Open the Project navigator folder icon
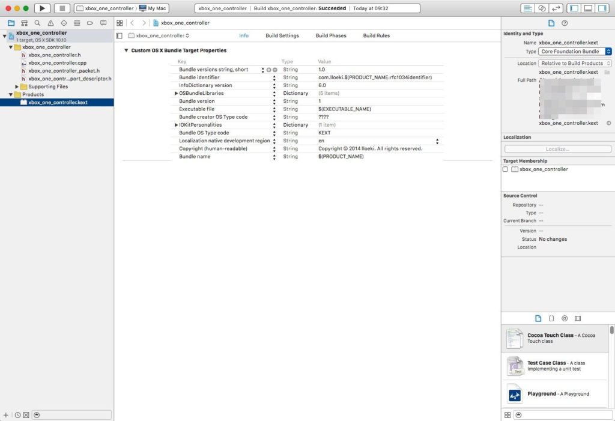The width and height of the screenshot is (615, 421). (11, 23)
